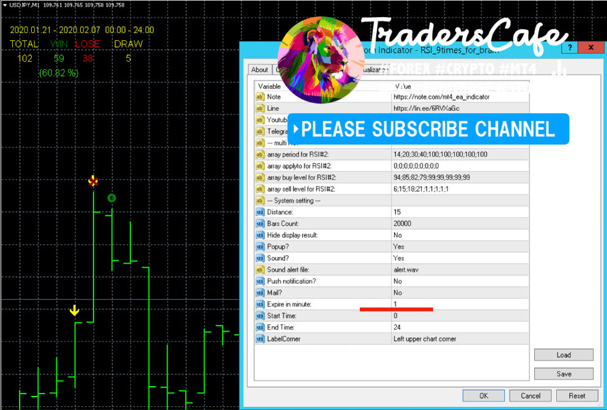The image size is (607, 410).
Task: Reset the indicator inputs
Action: click(577, 396)
